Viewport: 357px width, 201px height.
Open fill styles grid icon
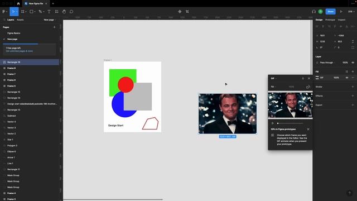click(347, 71)
